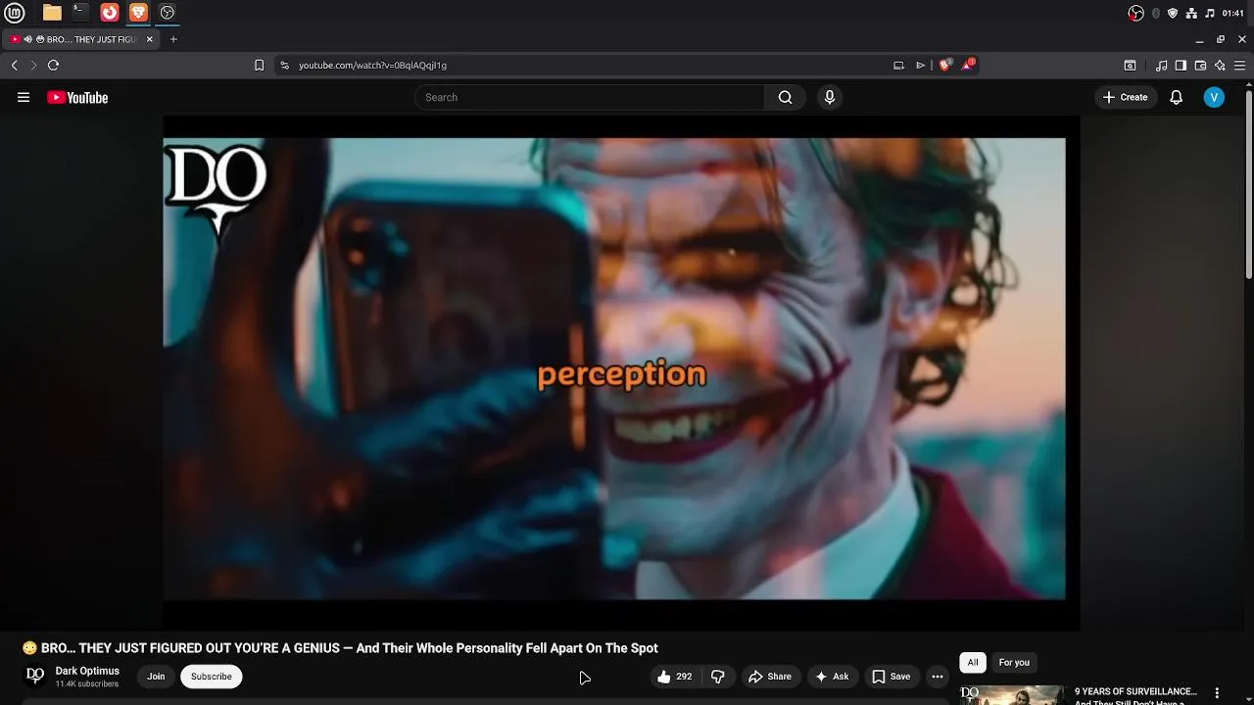Open the Dark Optimus channel avatar
The image size is (1254, 705).
[35, 676]
